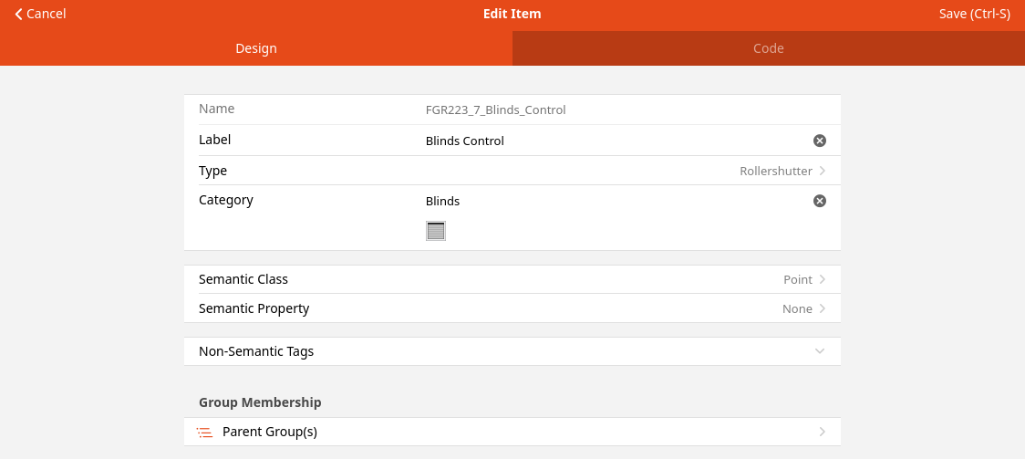
Task: Open the Semantic Class selector
Action: [511, 279]
